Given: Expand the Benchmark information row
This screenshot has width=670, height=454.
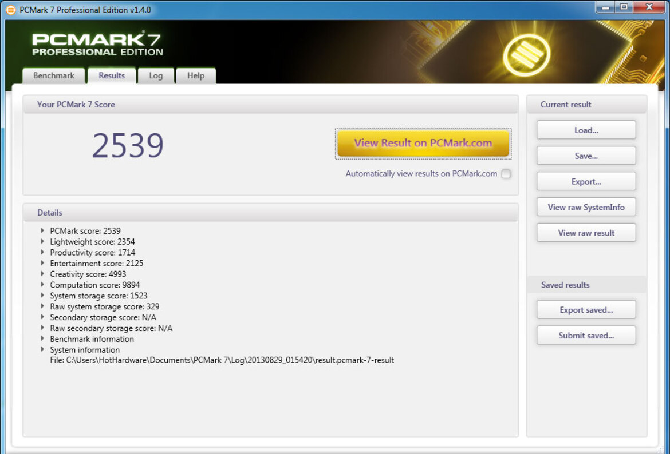Looking at the screenshot, I should point(42,338).
